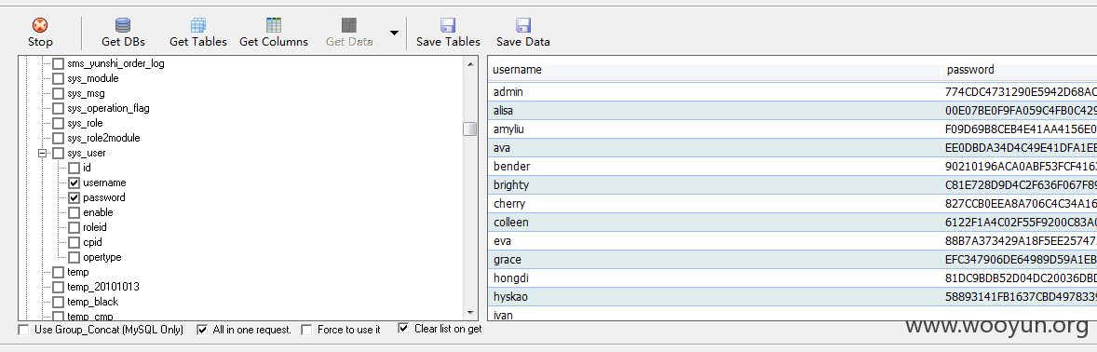
Task: Click the Save Data floppy icon
Action: point(523,25)
